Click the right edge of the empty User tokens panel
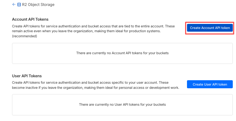 pos(232,104)
